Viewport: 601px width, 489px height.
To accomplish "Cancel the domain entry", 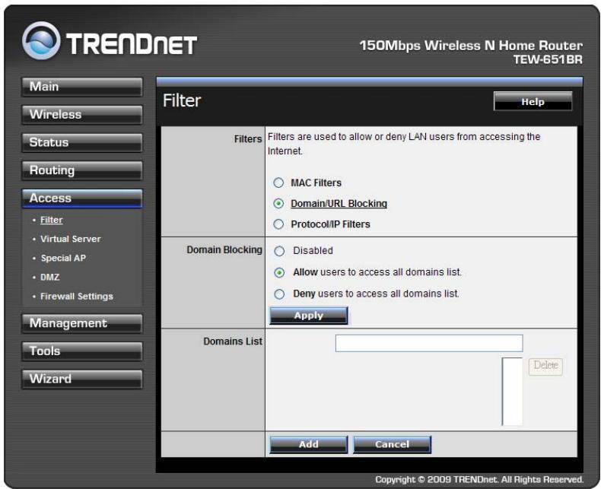I will pos(392,445).
